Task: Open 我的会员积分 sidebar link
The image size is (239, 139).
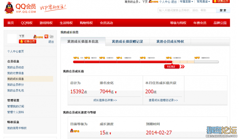Action: pyautogui.click(x=16, y=85)
